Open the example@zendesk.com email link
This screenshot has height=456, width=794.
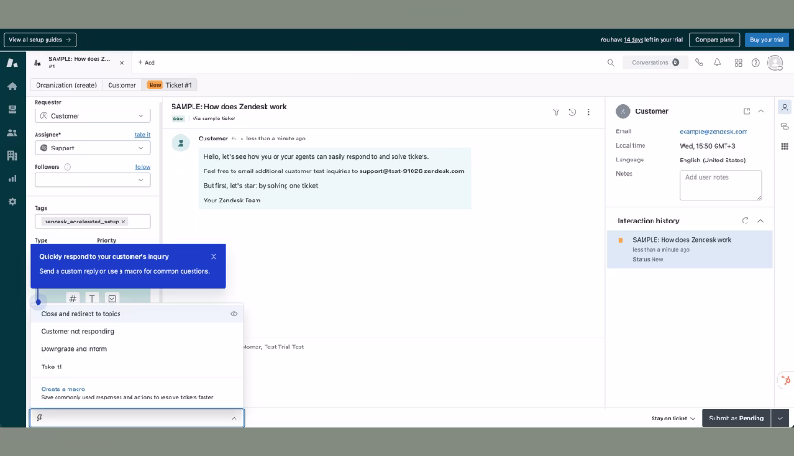714,131
